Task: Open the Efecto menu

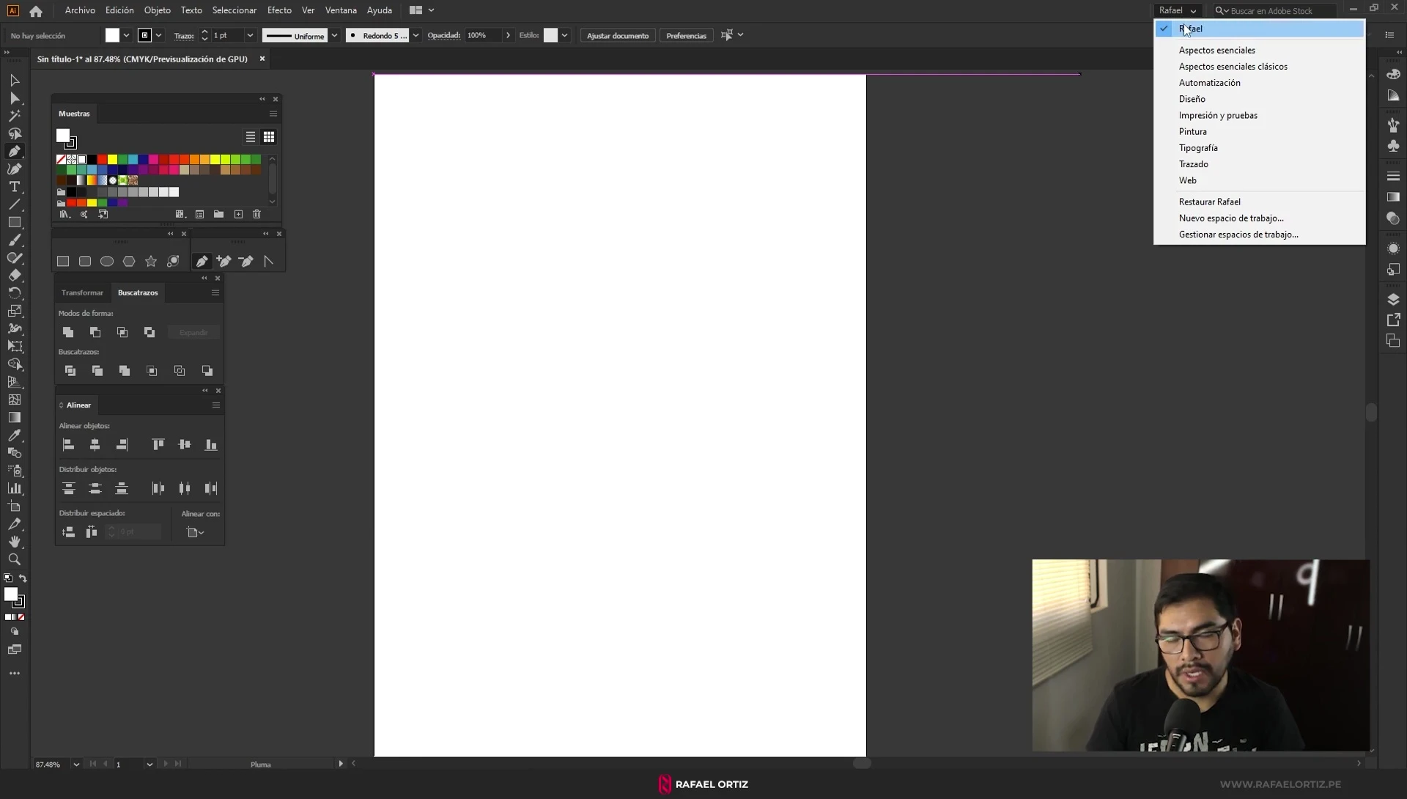Action: pyautogui.click(x=279, y=10)
